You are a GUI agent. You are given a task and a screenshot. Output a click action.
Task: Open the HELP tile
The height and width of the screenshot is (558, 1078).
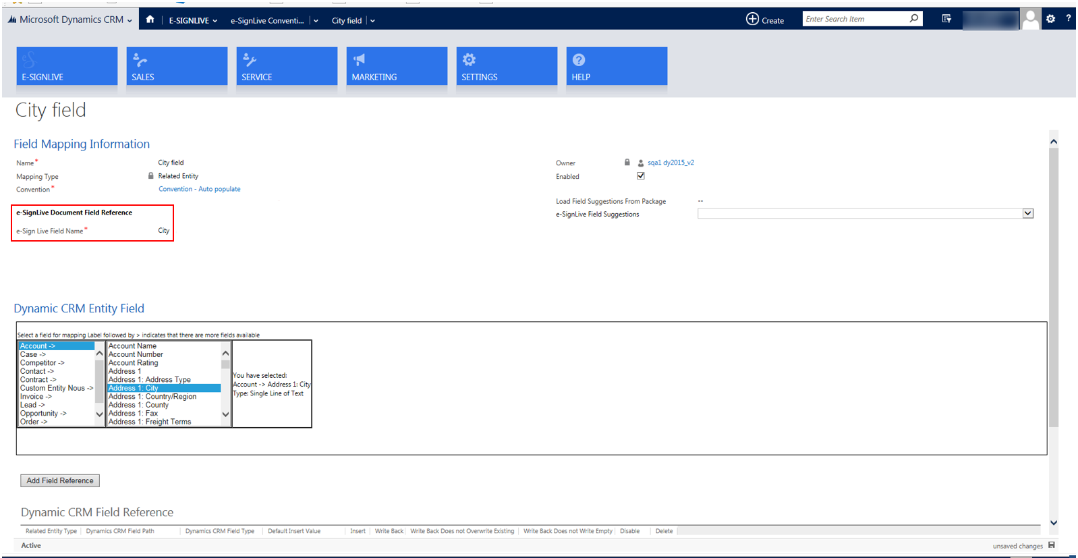[617, 66]
